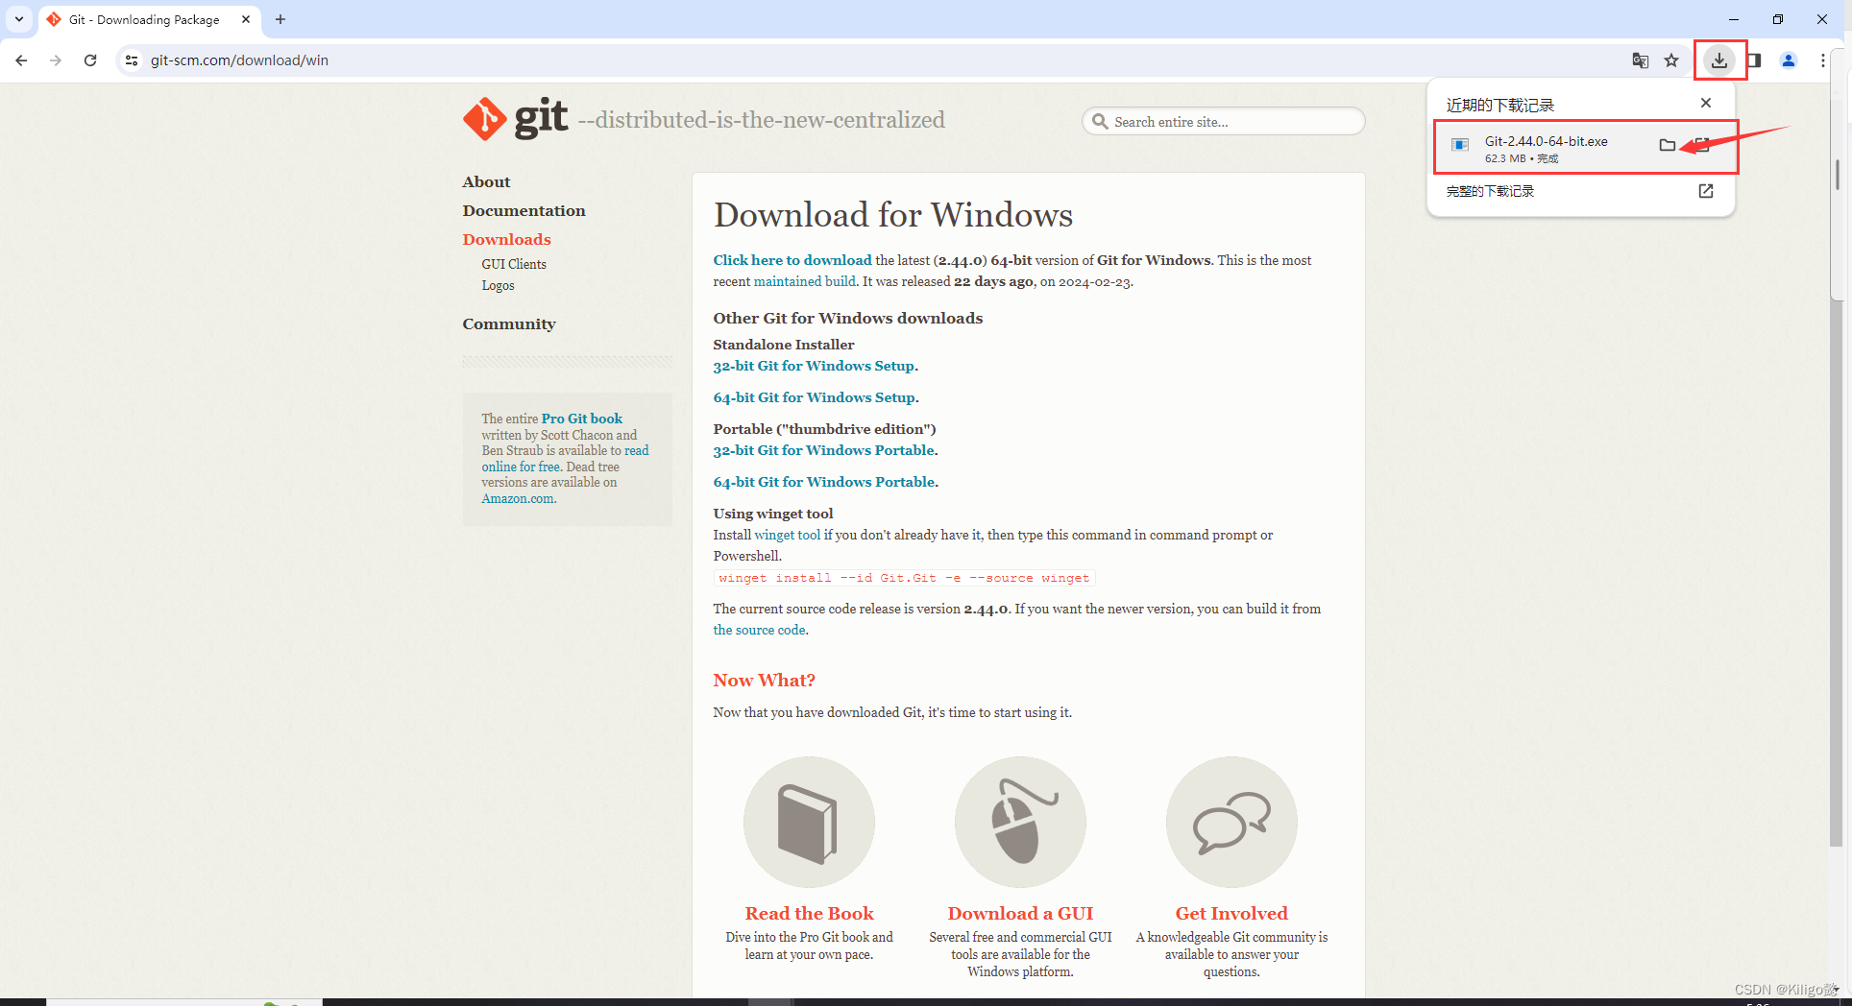The height and width of the screenshot is (1006, 1852).
Task: Click the winget install command text
Action: pos(904,578)
